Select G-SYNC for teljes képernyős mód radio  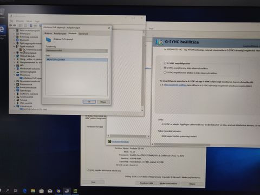pos(165,68)
